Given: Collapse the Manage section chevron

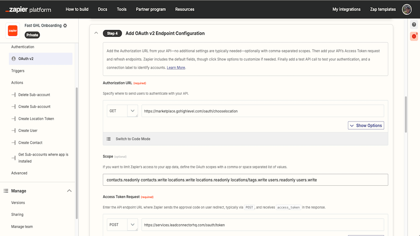Looking at the screenshot, I should click(69, 191).
